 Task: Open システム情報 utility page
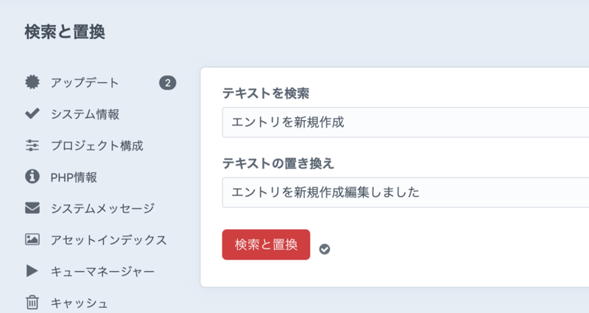point(85,113)
